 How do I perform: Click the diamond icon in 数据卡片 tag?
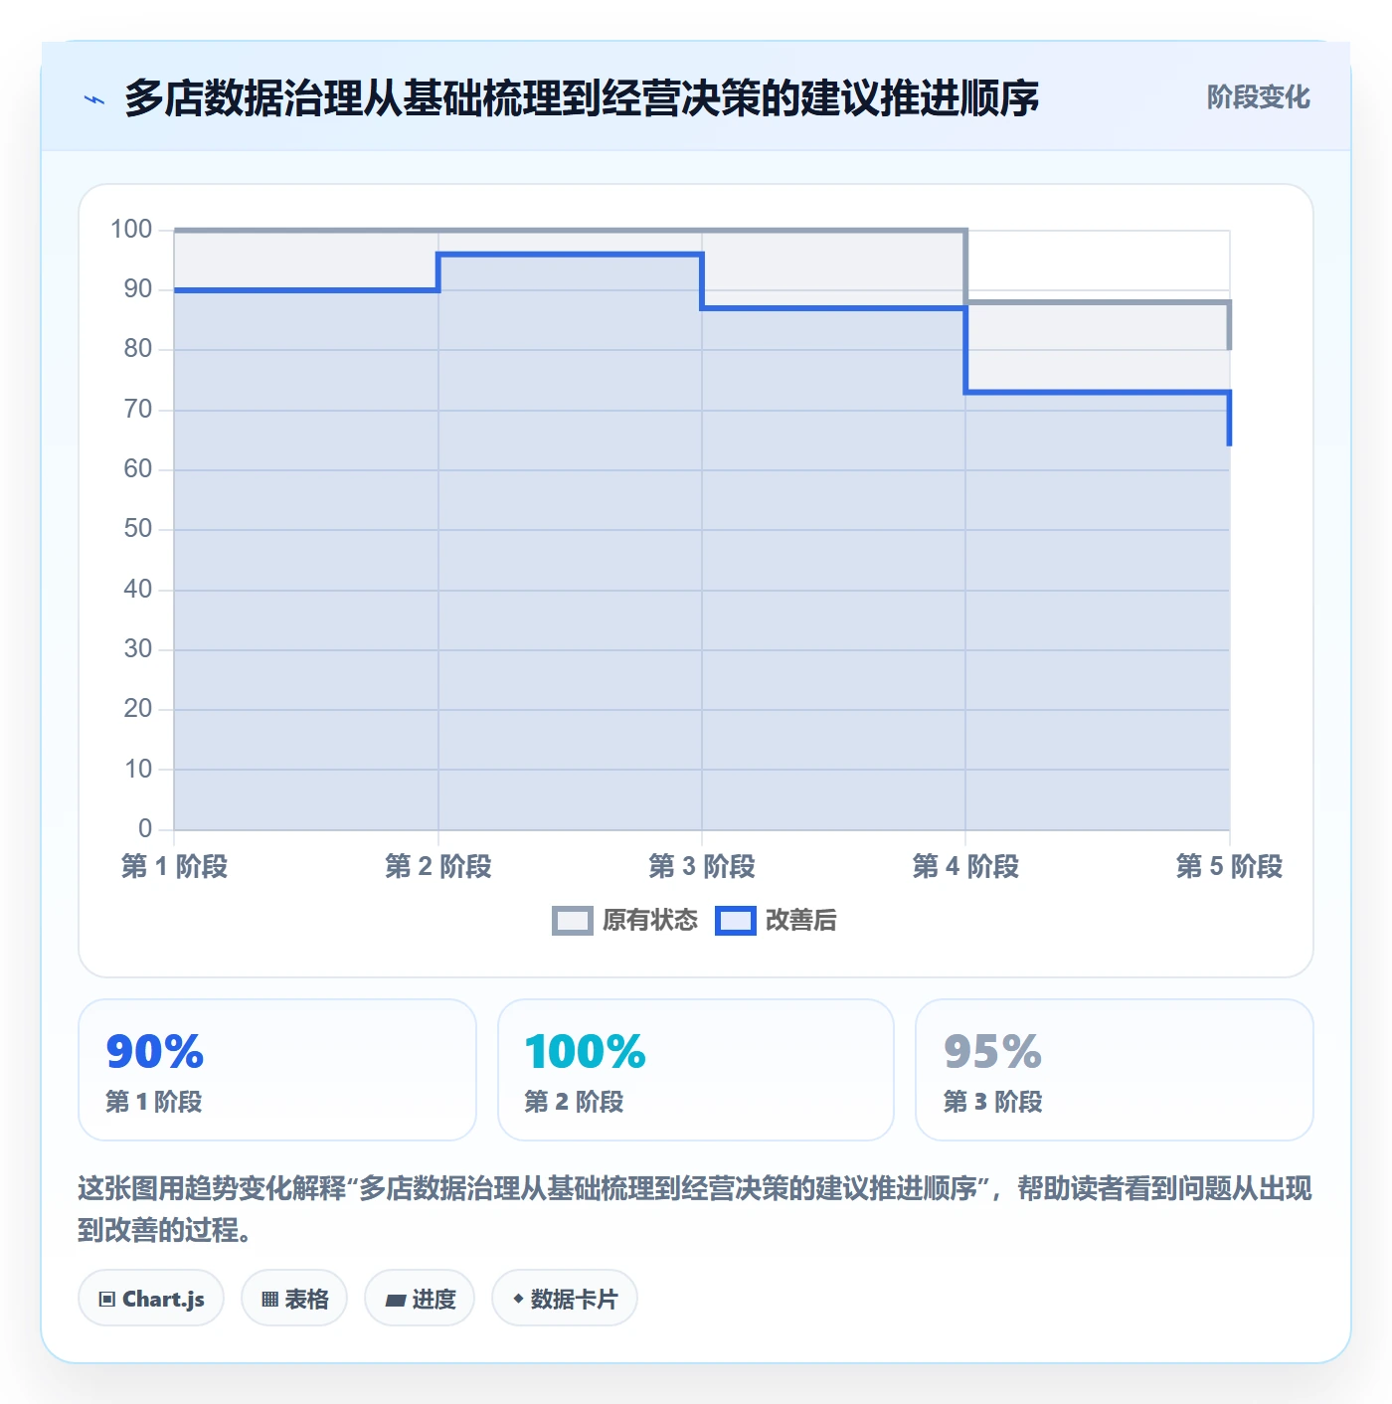(x=518, y=1299)
